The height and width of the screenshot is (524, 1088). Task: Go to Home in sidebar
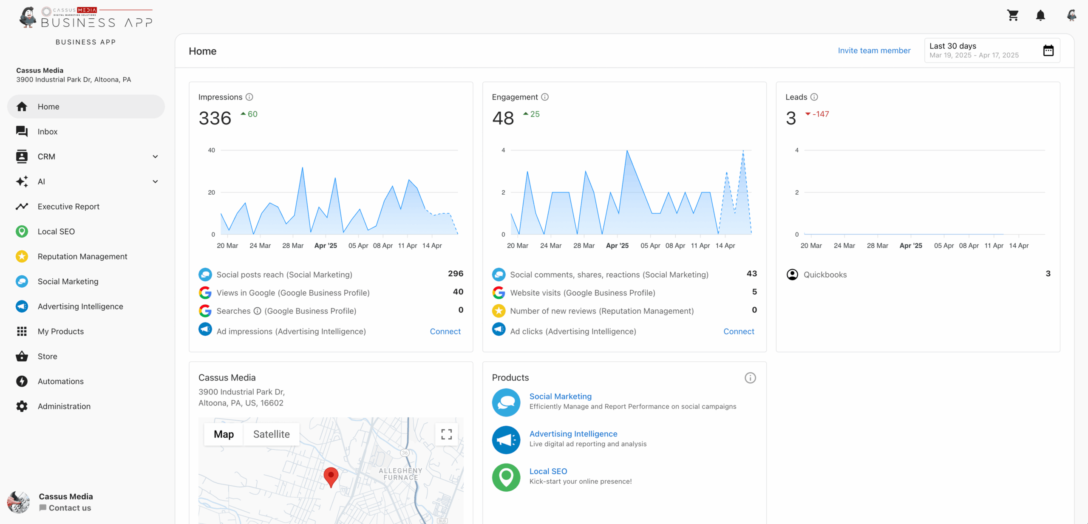pos(86,107)
